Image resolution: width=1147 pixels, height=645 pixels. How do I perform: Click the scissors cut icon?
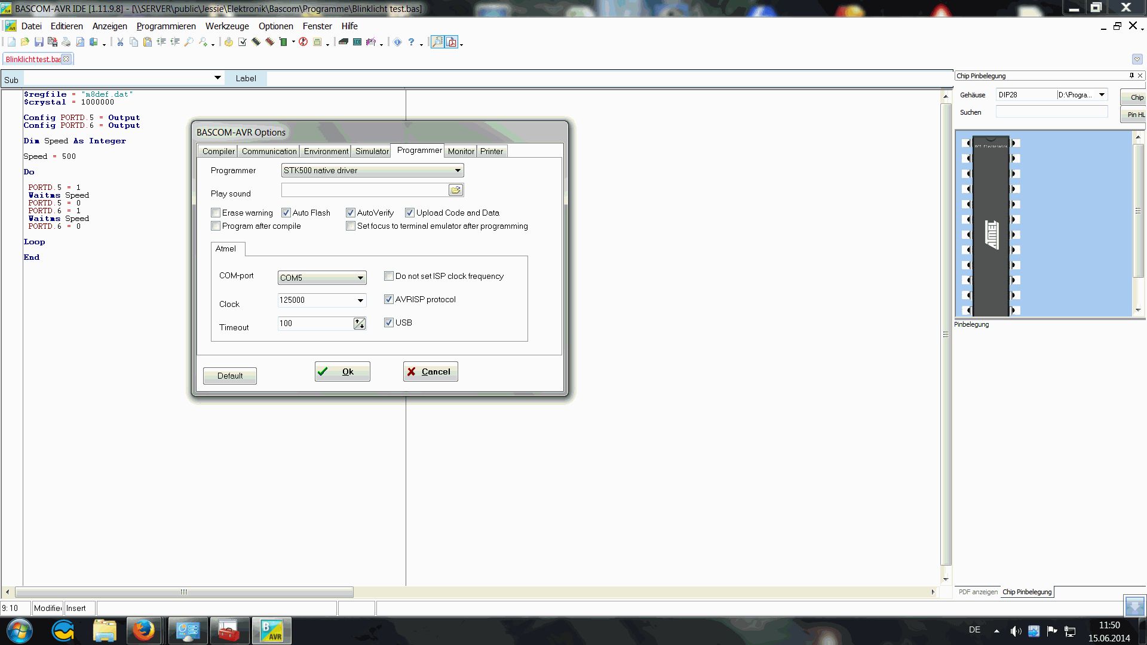(120, 42)
